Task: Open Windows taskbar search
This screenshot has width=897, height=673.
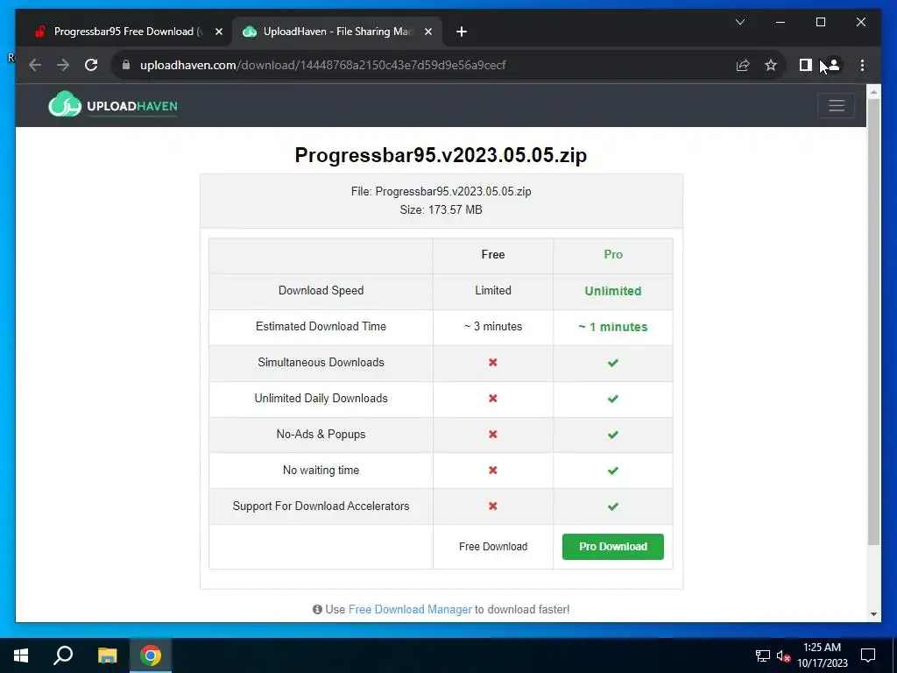Action: (x=63, y=655)
